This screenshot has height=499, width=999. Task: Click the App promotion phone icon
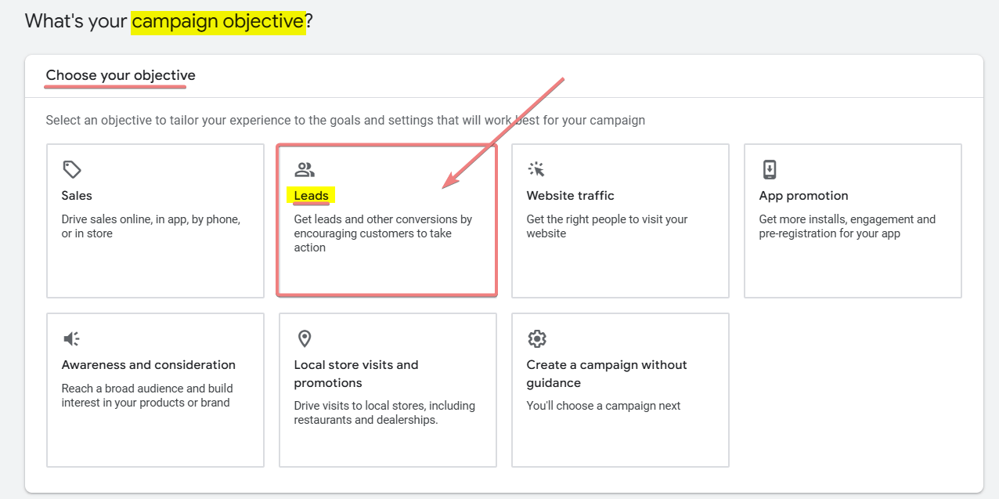point(769,169)
